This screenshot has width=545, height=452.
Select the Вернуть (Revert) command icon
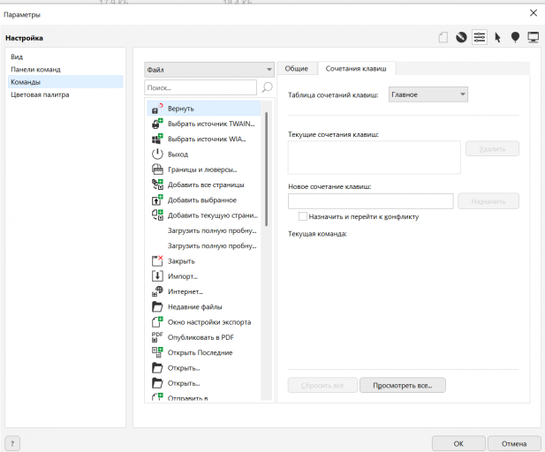[x=157, y=109]
